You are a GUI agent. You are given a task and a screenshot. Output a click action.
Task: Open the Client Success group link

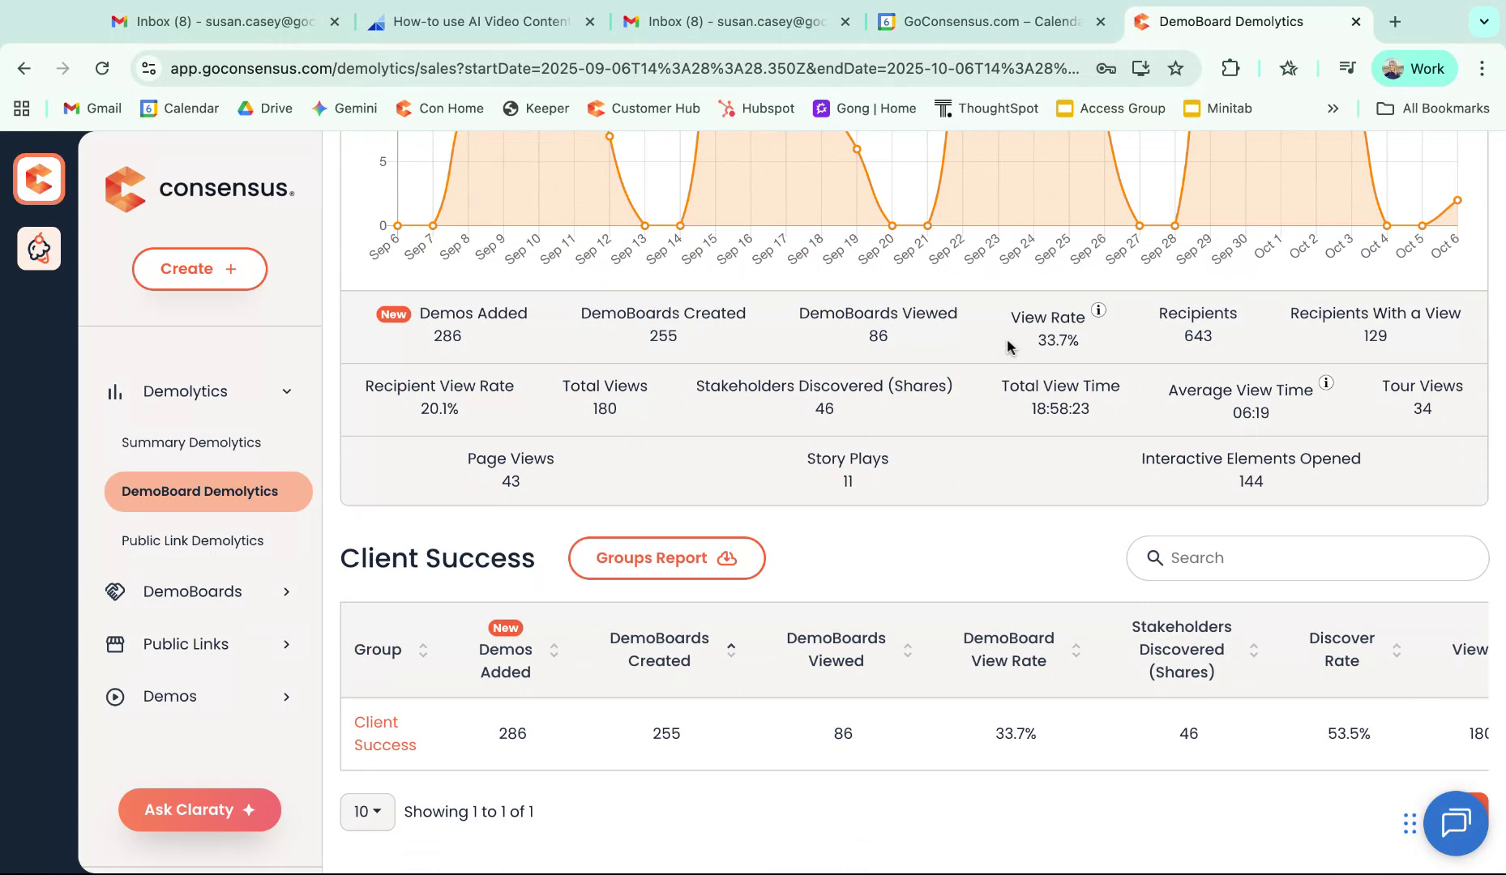coord(384,733)
